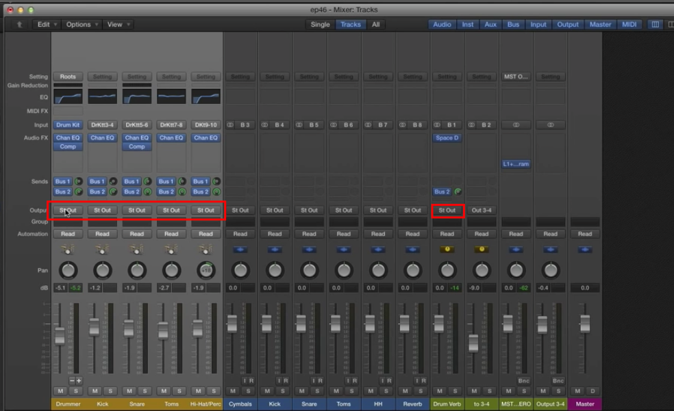Screen dimensions: 674x411
Task: Click the MST O... setting button
Action: [516, 77]
